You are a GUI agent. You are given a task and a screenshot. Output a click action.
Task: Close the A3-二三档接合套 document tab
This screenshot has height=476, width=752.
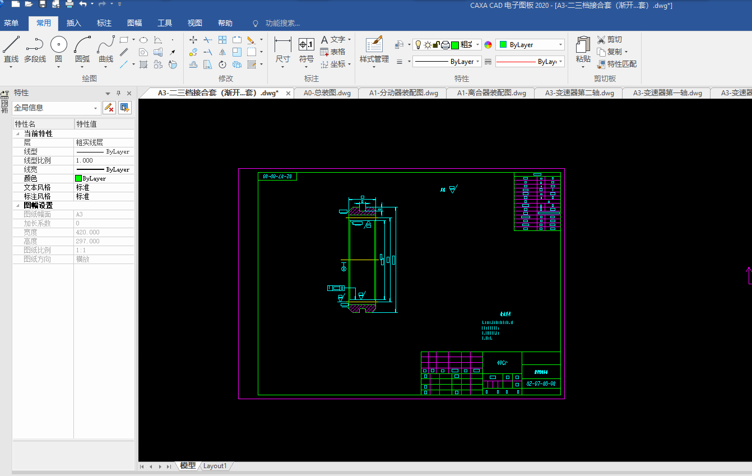click(x=289, y=94)
